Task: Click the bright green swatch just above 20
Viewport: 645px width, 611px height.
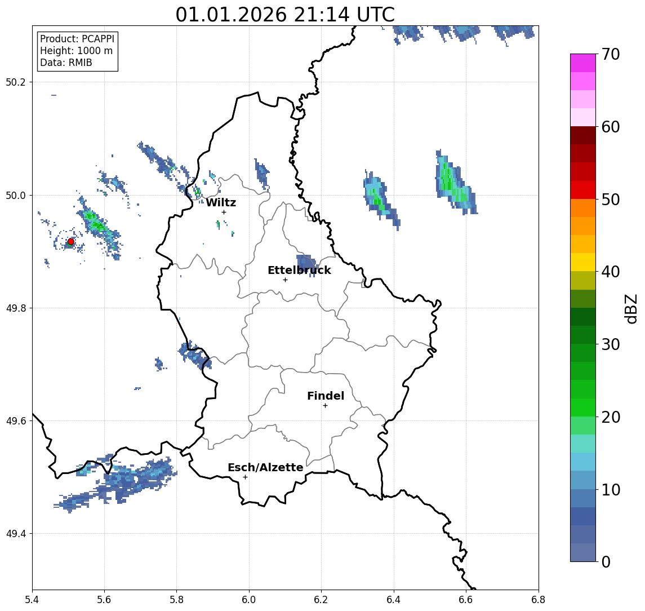Action: coord(583,407)
